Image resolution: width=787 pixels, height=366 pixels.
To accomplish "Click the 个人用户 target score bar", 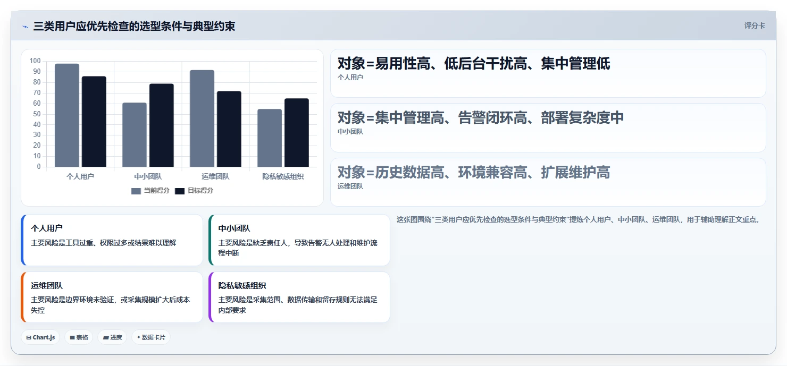I will (94, 122).
